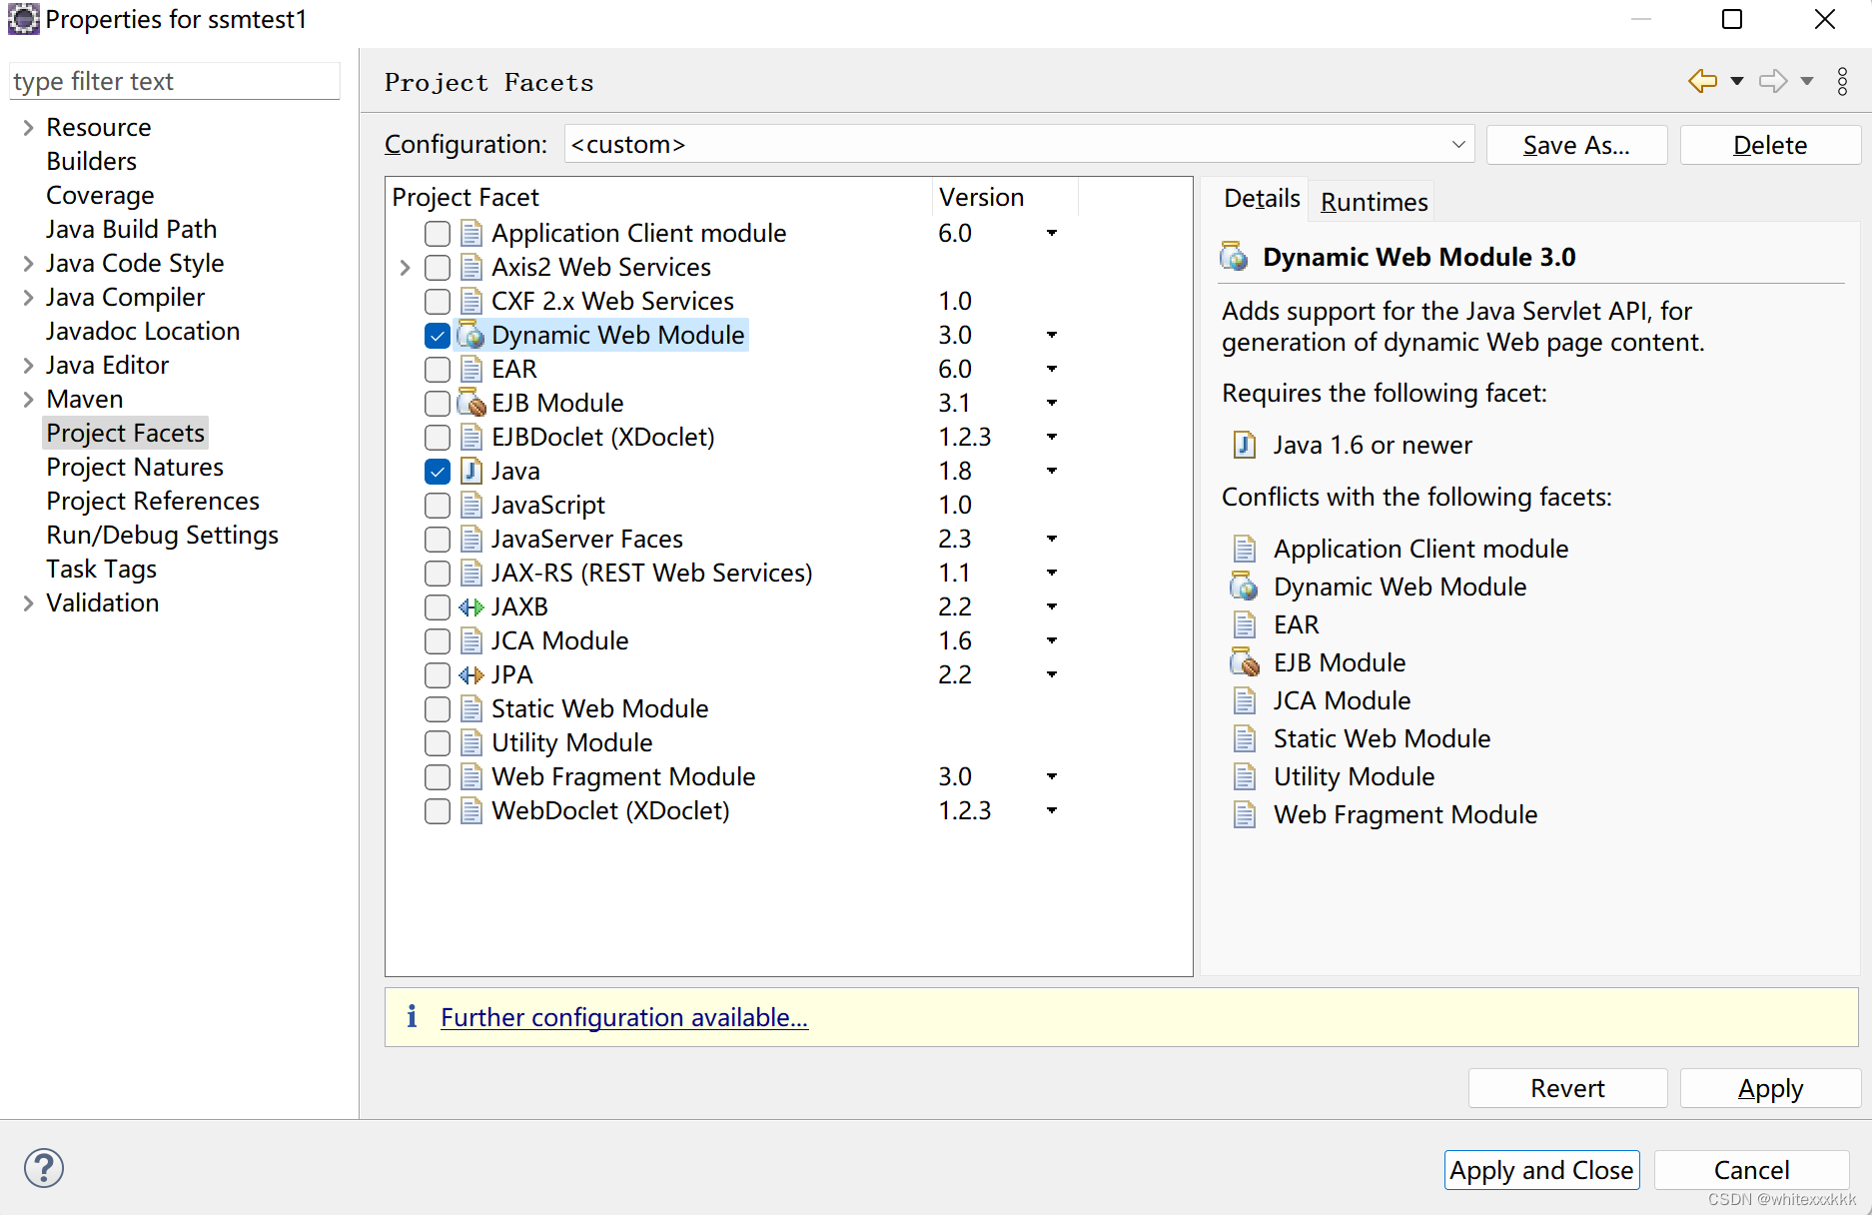This screenshot has height=1215, width=1872.
Task: Enable the JPA facet checkbox
Action: click(438, 675)
